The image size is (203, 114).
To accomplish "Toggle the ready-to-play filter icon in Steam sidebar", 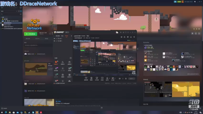I will click(x=21, y=11).
